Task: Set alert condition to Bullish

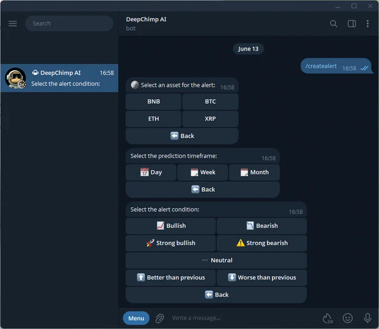Action: [x=171, y=226]
